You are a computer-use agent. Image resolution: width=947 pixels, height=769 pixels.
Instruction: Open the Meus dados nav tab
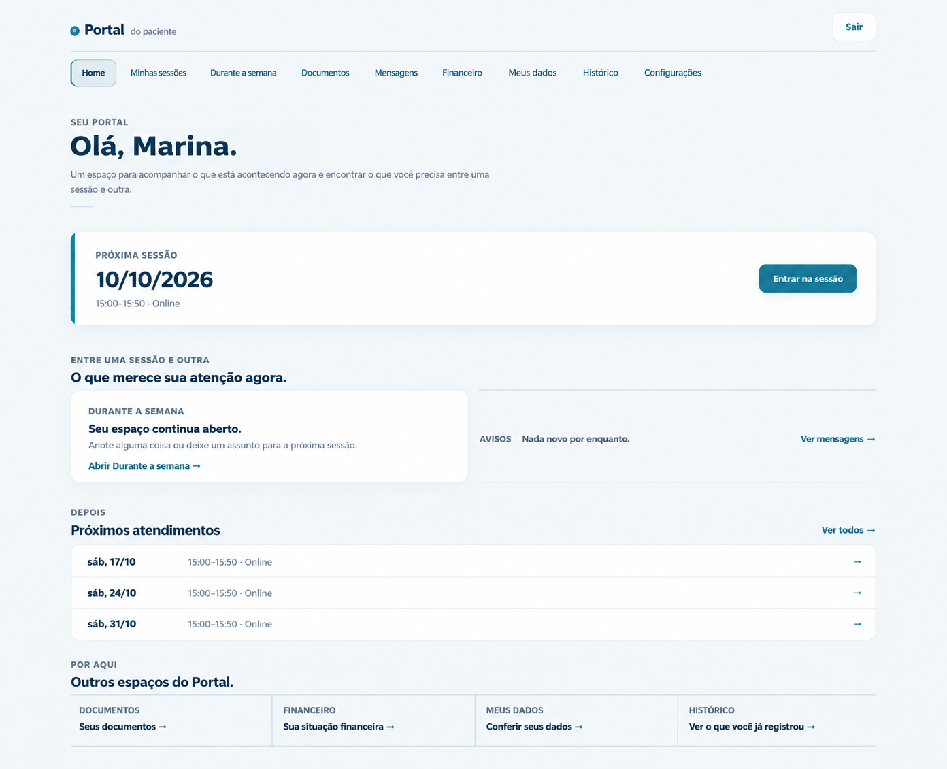[533, 73]
